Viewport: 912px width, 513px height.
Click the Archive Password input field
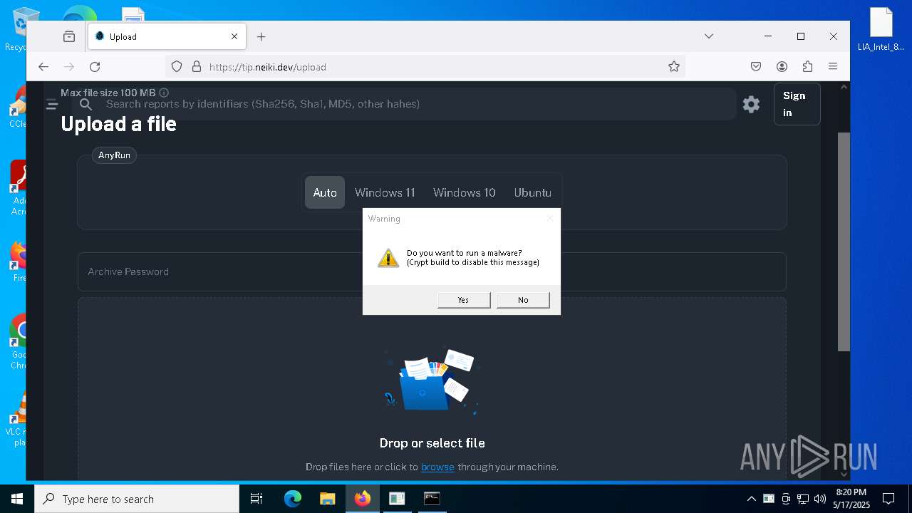coord(432,271)
